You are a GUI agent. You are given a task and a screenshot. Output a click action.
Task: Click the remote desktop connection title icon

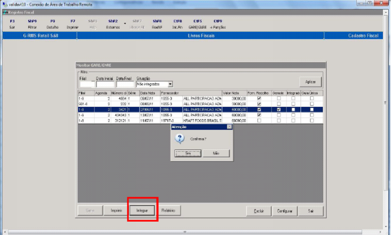tap(5, 4)
